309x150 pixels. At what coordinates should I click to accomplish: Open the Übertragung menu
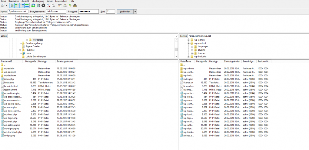(x=38, y=1)
